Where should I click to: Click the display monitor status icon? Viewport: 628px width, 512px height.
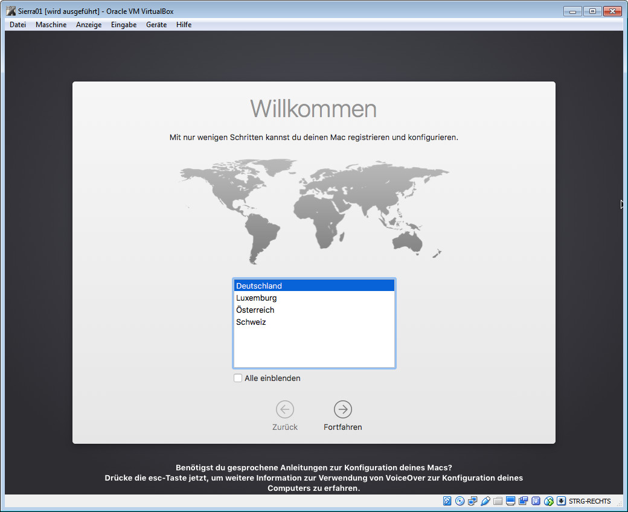(511, 501)
